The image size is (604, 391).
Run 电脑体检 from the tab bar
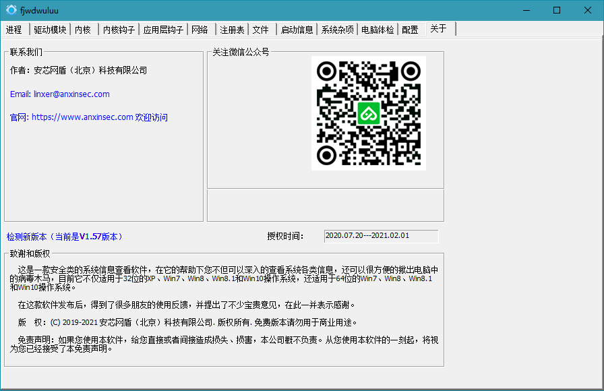point(377,29)
